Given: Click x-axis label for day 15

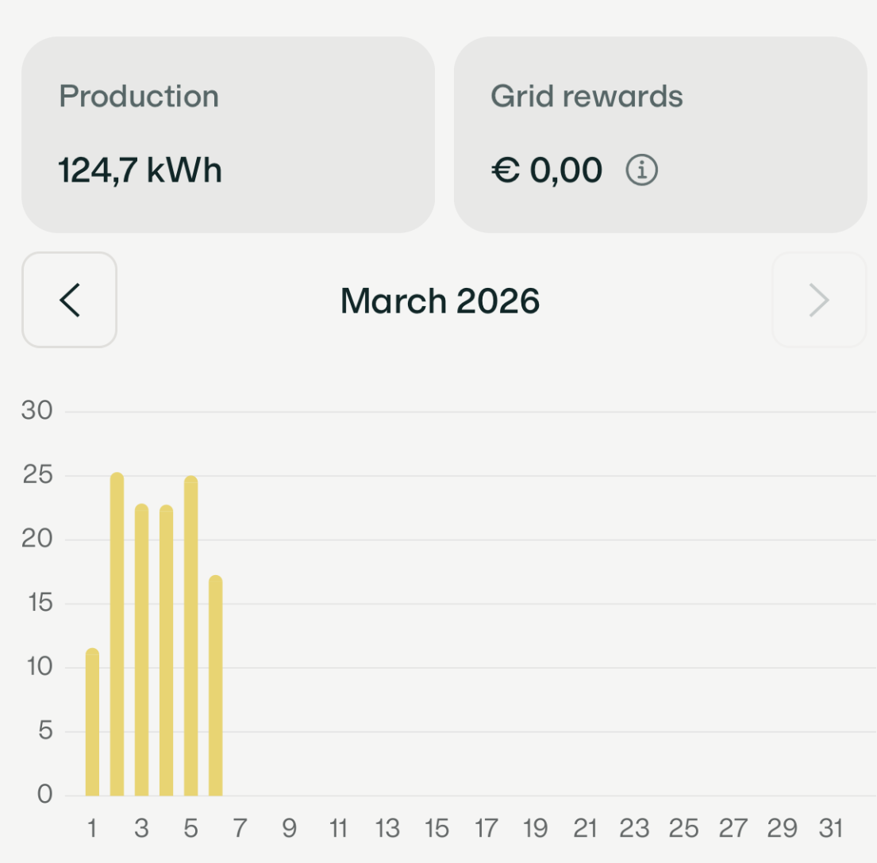Looking at the screenshot, I should tap(437, 830).
